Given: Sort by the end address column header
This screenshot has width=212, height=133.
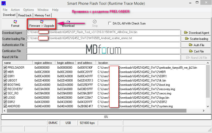Looking at the screenshot, I should 86,63.
